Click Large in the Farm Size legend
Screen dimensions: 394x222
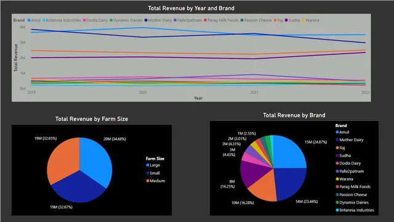153,165
